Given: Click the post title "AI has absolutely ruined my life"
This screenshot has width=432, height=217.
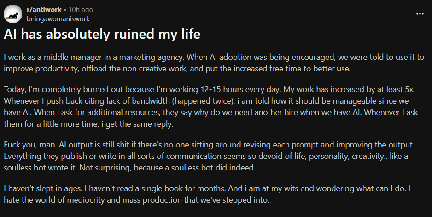Looking at the screenshot, I should point(102,34).
